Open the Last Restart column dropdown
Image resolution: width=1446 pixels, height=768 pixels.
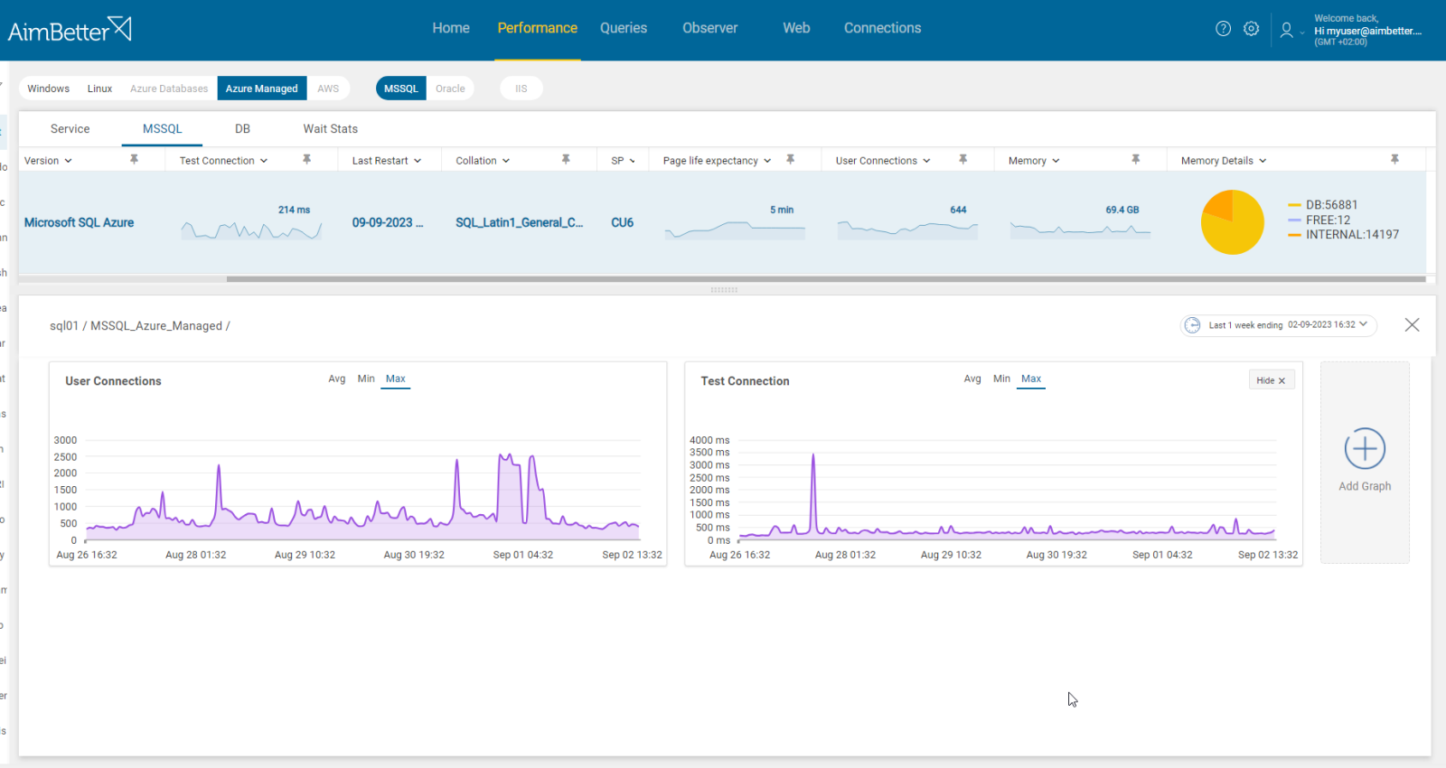tap(418, 161)
